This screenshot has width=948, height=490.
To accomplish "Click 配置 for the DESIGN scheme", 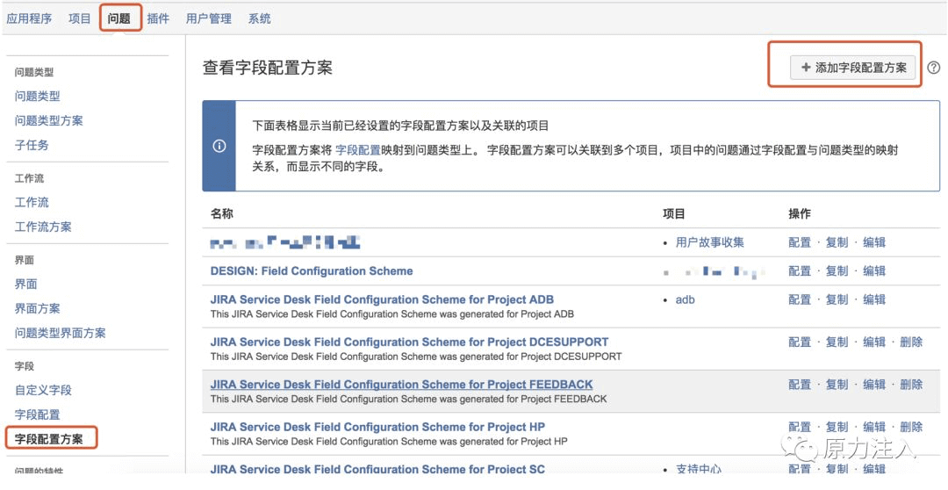I will [x=800, y=271].
